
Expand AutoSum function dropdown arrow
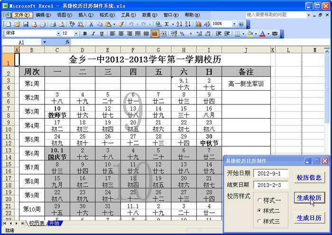(173, 24)
